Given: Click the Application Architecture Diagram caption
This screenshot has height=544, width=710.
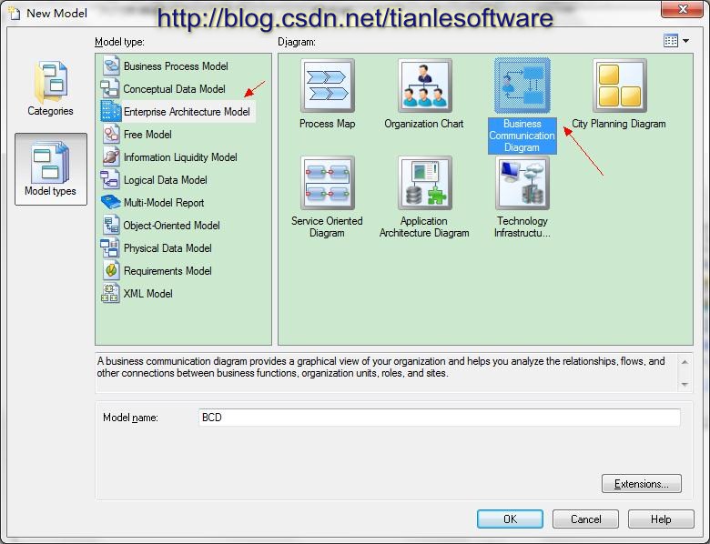Looking at the screenshot, I should point(424,227).
